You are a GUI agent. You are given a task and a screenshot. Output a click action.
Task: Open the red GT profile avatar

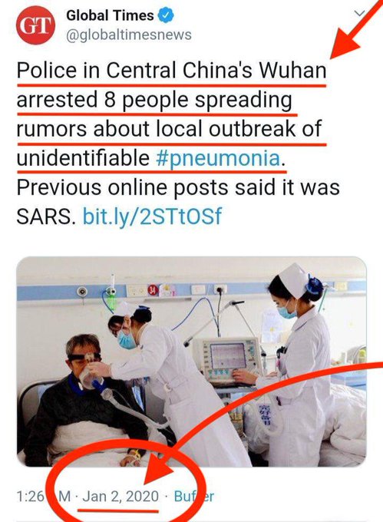click(35, 25)
